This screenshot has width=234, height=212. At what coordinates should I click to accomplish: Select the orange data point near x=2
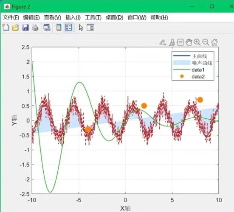[x=144, y=106]
